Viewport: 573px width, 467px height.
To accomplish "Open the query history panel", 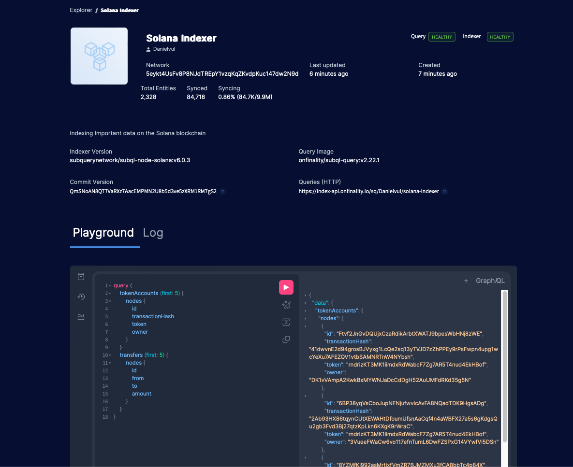I will pos(81,297).
